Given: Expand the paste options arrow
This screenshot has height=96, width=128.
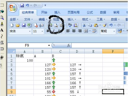Looking at the screenshot, I should point(100,25).
